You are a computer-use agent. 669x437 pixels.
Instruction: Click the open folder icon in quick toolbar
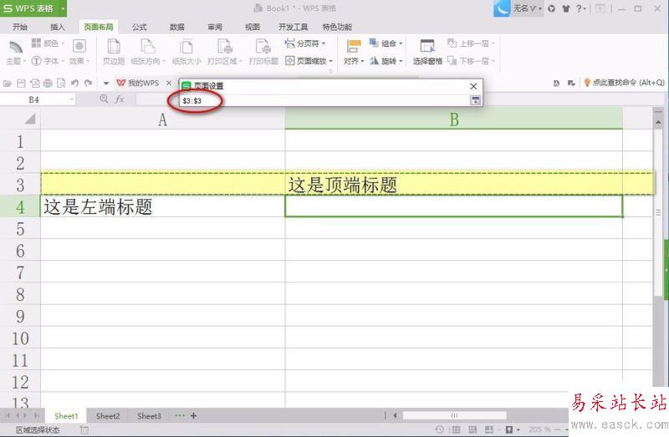tap(8, 83)
